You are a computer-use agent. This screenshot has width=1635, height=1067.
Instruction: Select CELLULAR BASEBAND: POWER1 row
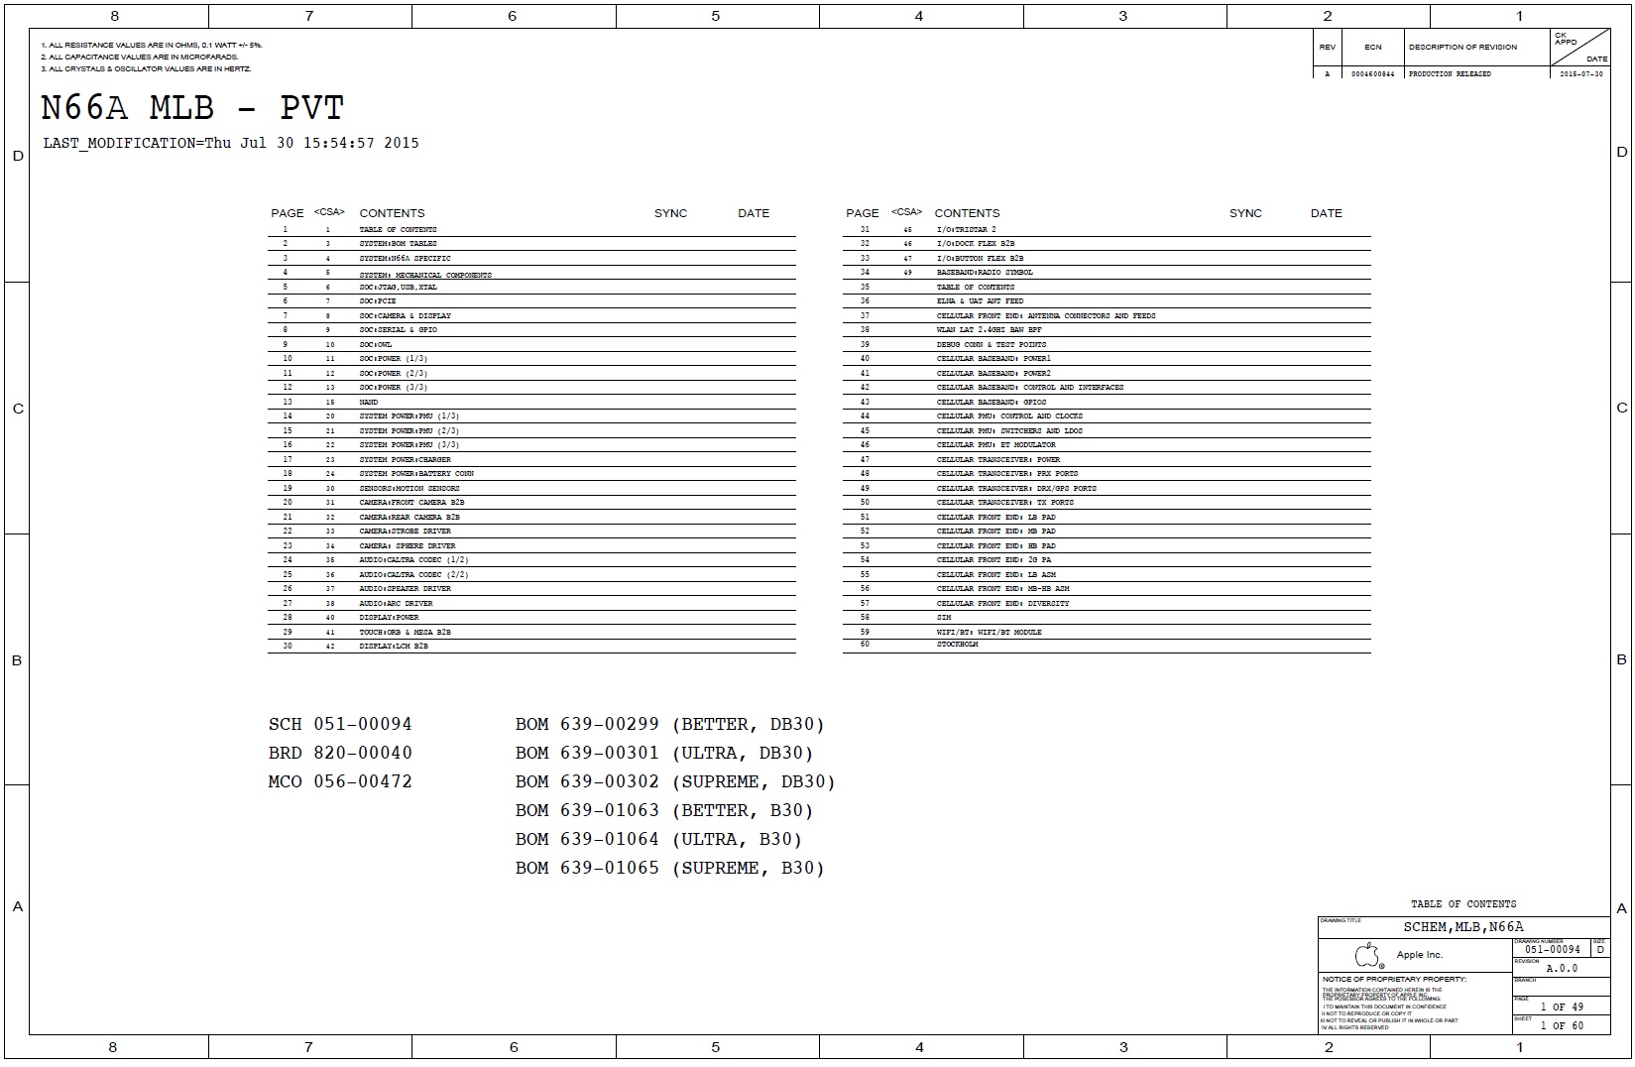(x=1107, y=358)
